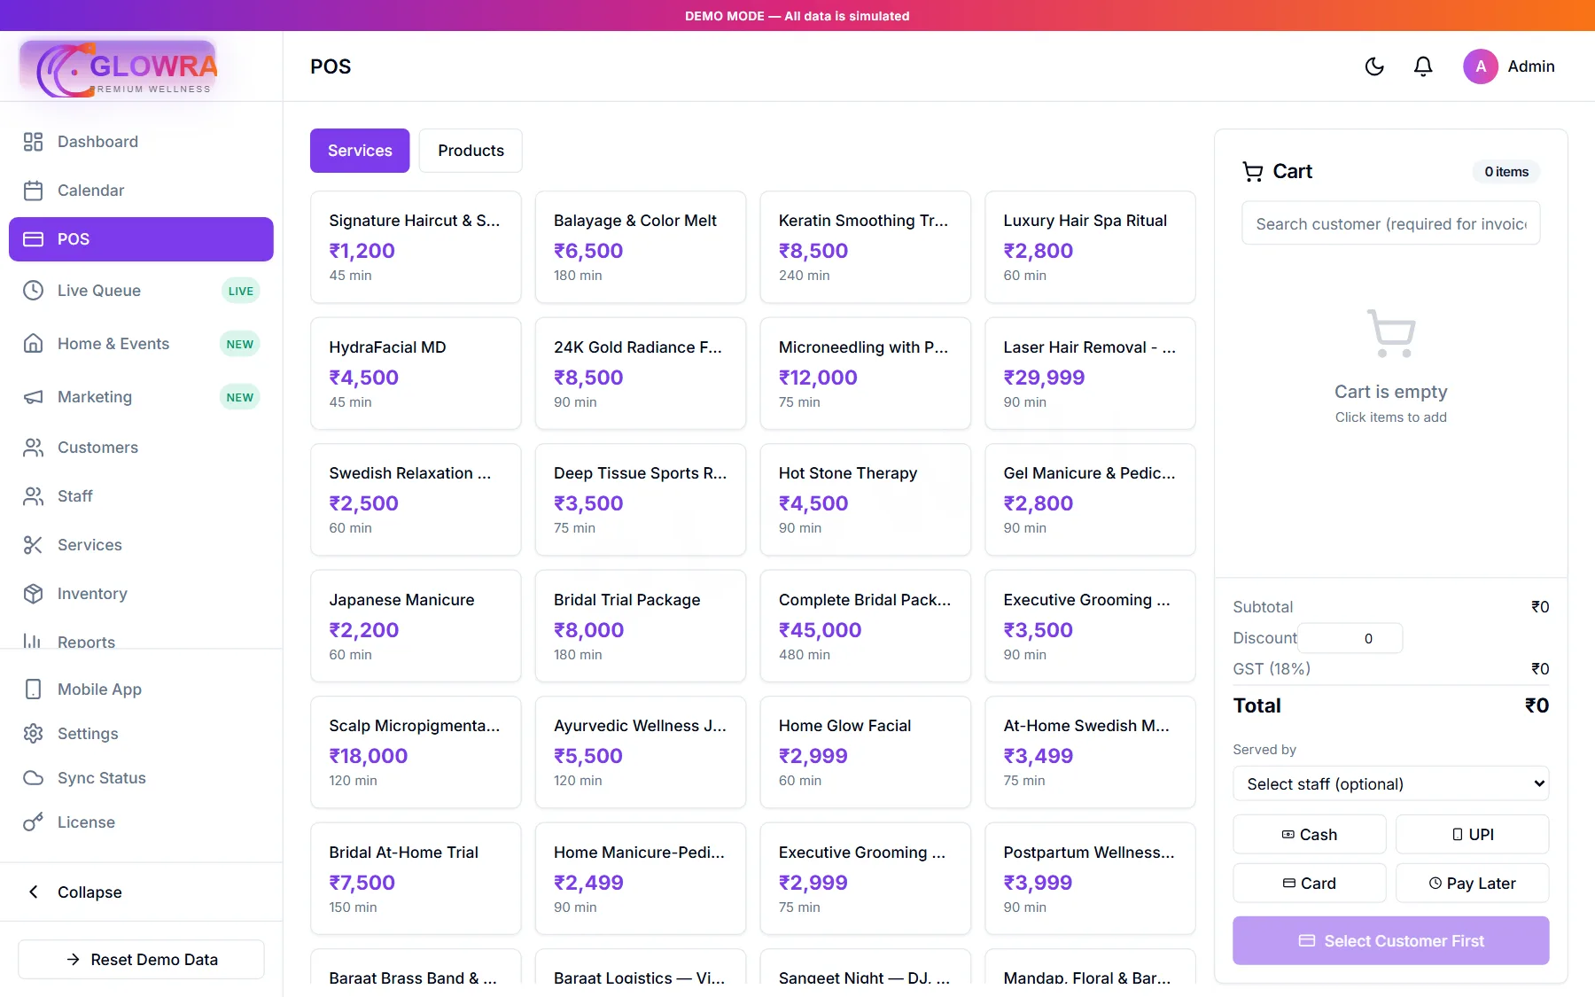Open Staff management page

point(141,496)
